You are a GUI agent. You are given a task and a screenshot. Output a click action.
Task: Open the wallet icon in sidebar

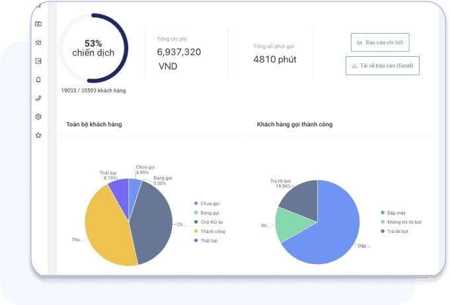coord(38,61)
